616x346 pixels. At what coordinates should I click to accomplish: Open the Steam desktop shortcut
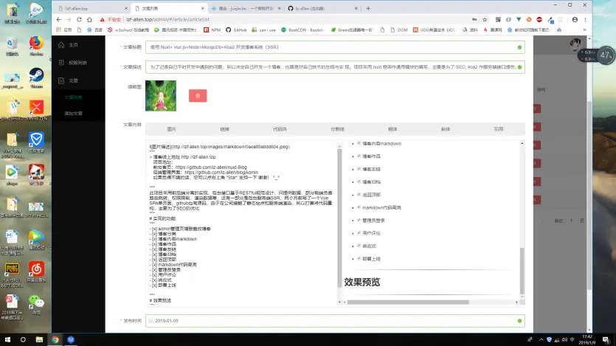(x=36, y=78)
